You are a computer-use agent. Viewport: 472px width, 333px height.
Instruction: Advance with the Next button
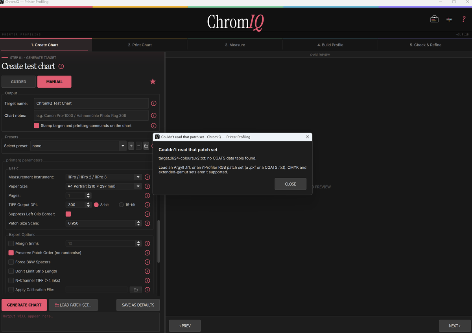point(454,326)
